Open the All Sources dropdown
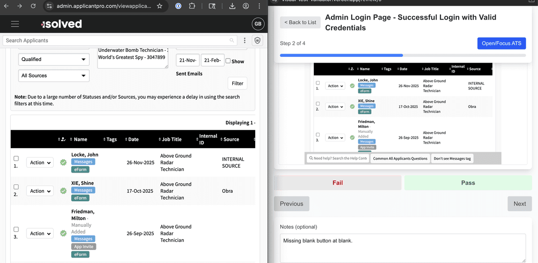 coord(54,76)
